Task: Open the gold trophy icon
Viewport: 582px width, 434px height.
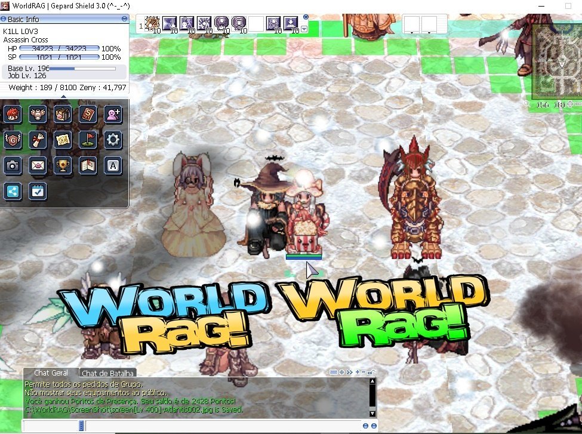Action: (x=63, y=165)
